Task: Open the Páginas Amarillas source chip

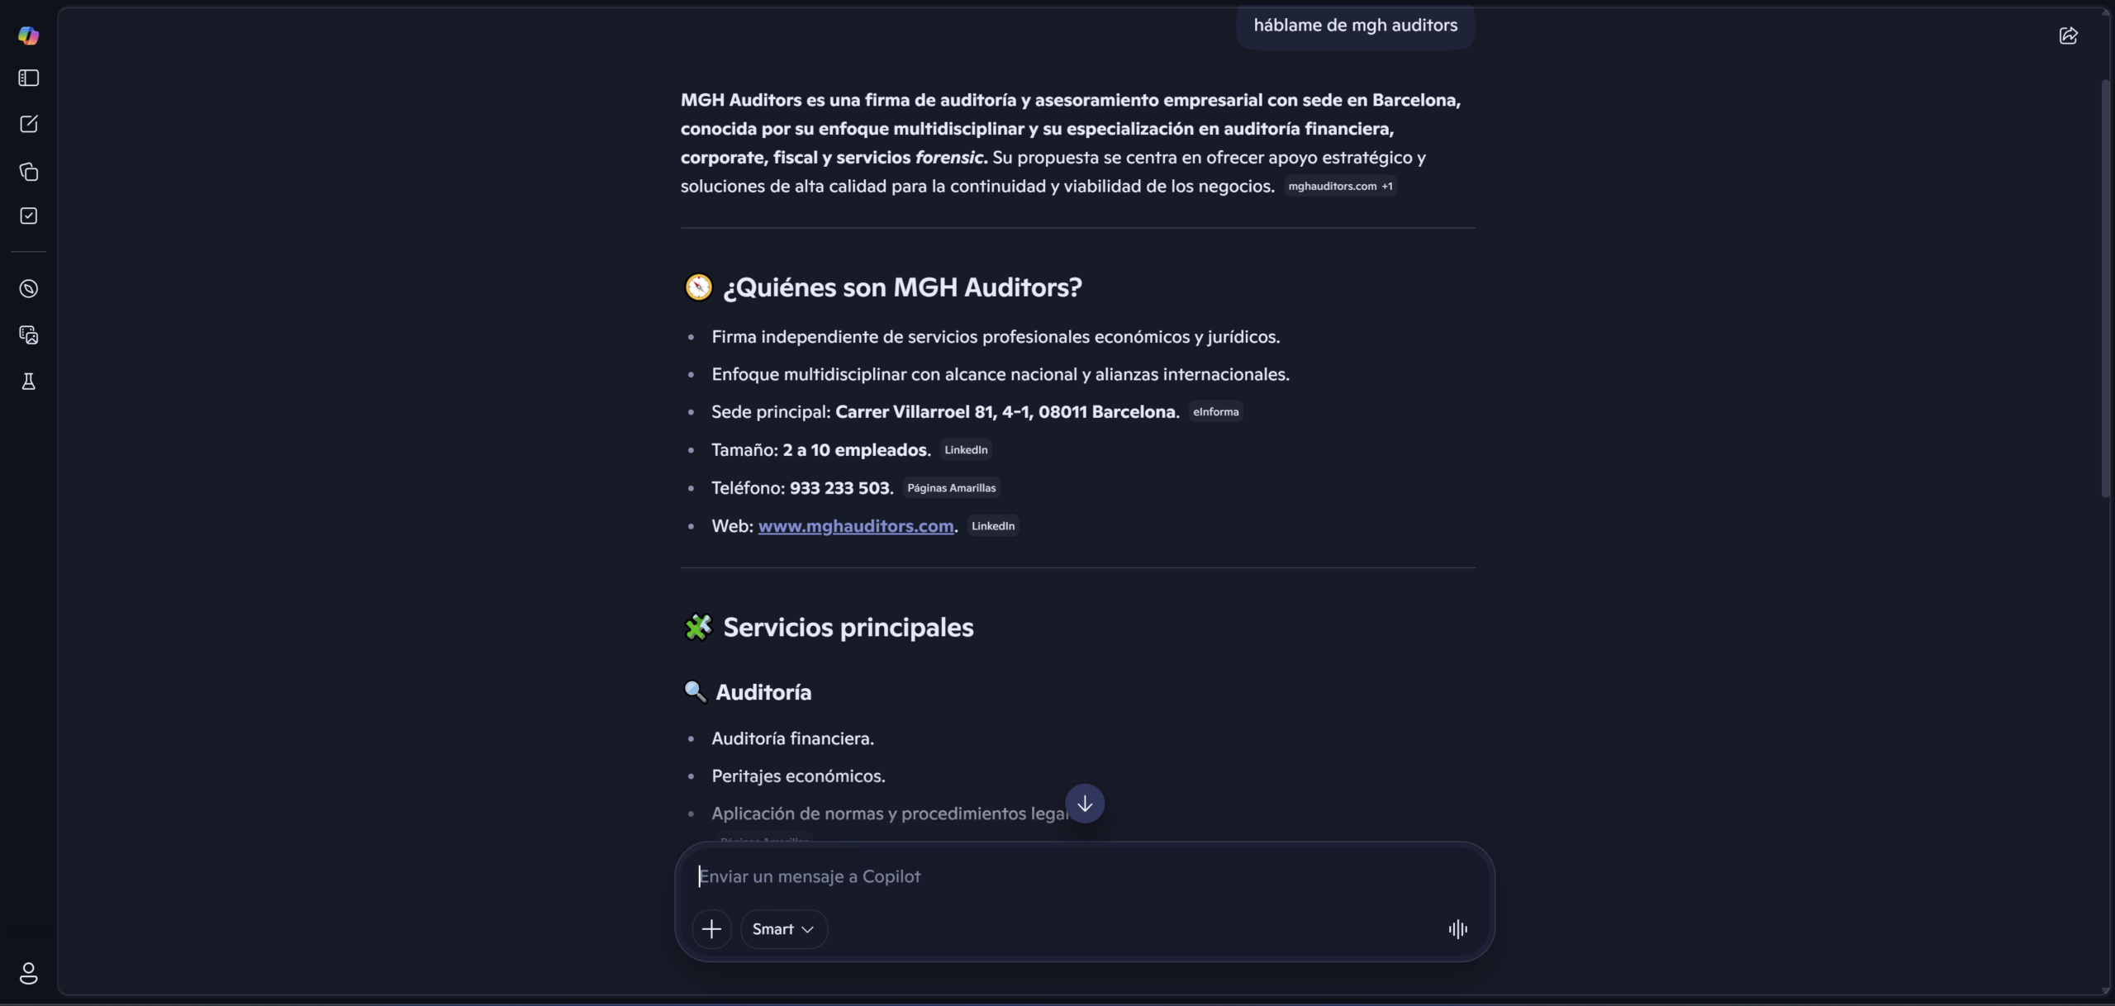Action: click(950, 487)
